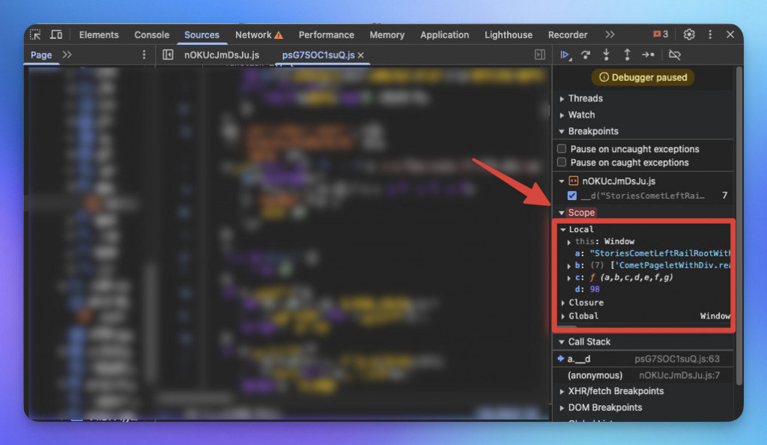Open psG7SOC1suQ.js:63 source location

click(x=677, y=359)
